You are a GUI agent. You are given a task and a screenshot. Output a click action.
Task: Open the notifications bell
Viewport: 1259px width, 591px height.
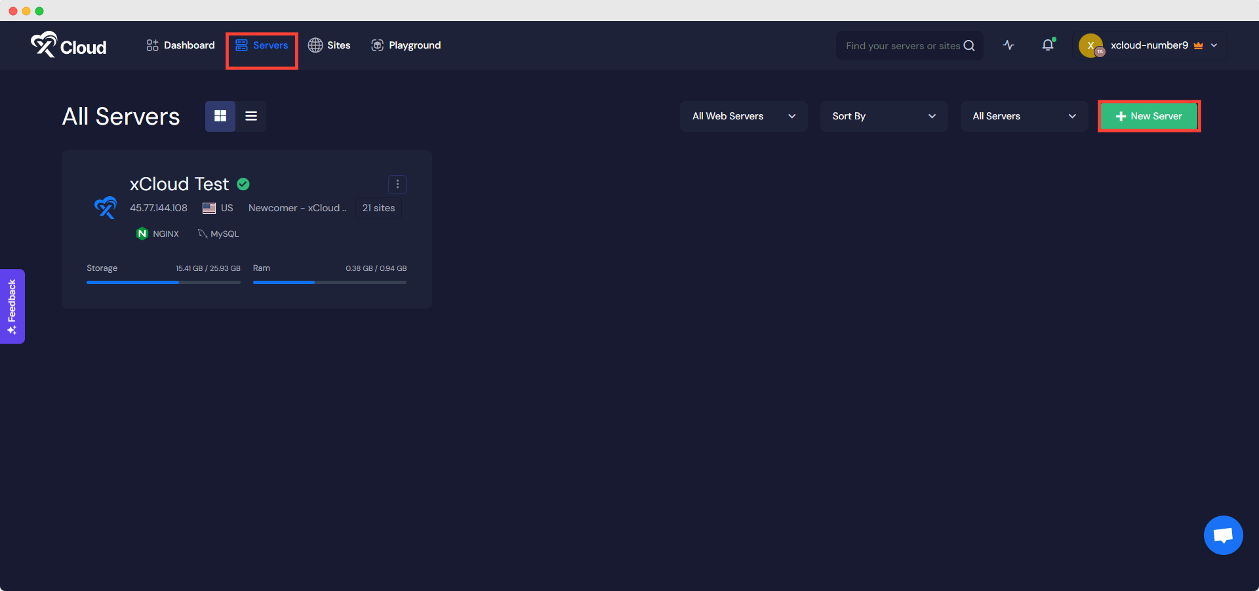(1048, 45)
